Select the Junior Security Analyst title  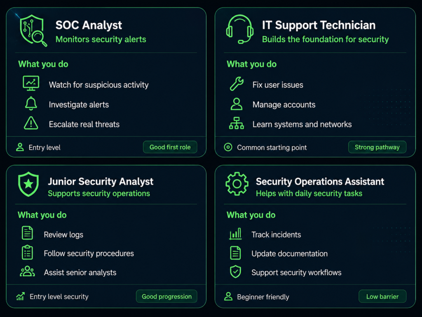101,182
